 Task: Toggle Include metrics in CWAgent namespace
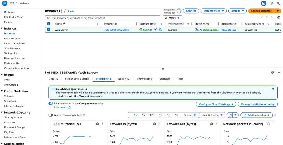pos(51,104)
